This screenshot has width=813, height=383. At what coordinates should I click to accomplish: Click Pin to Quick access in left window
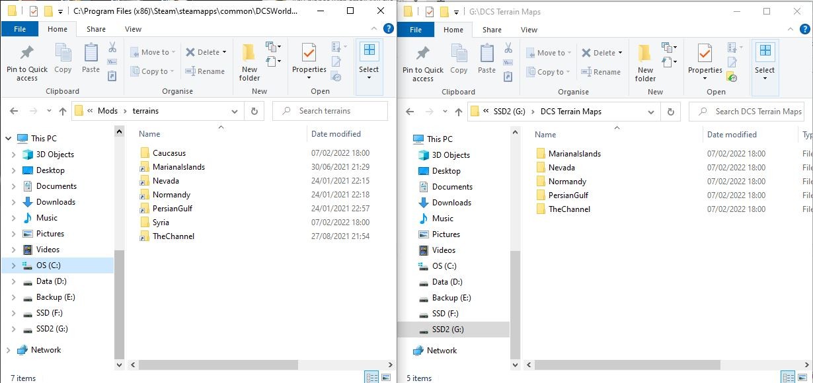[27, 62]
